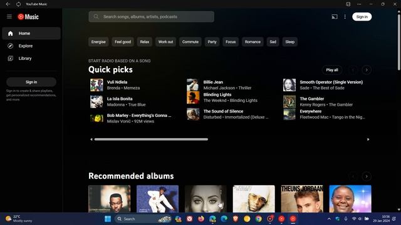Focus the search songs, albums, artists field
Screen dimensions: 401x225
pyautogui.click(x=152, y=17)
